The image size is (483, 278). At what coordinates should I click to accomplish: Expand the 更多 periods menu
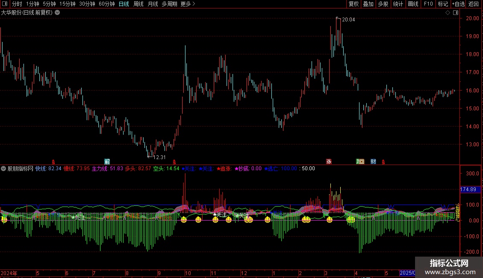pyautogui.click(x=188, y=4)
